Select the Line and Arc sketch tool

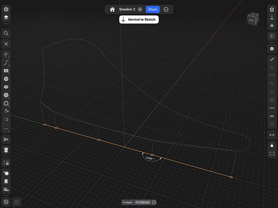click(6, 54)
